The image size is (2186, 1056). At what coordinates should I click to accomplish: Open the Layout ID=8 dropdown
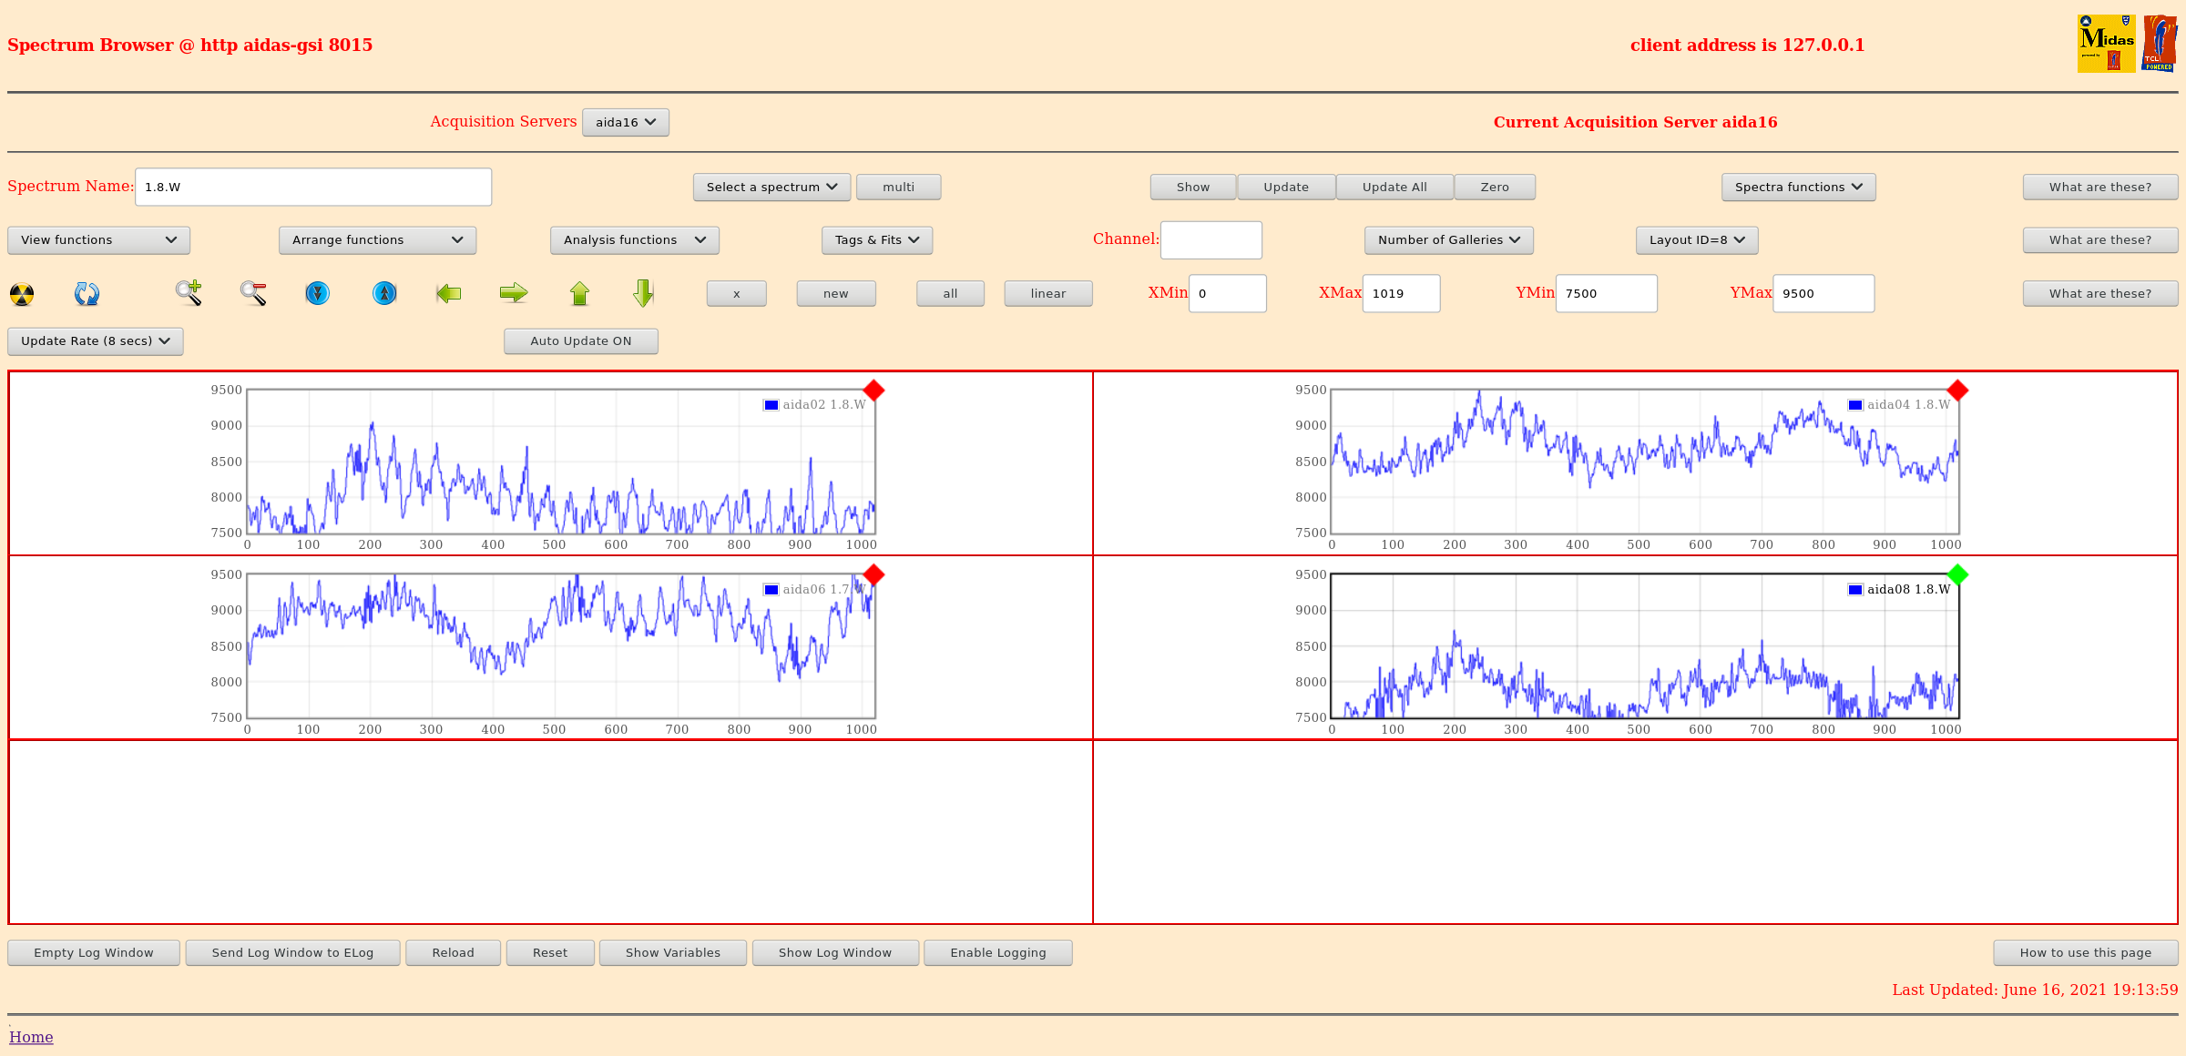1696,240
